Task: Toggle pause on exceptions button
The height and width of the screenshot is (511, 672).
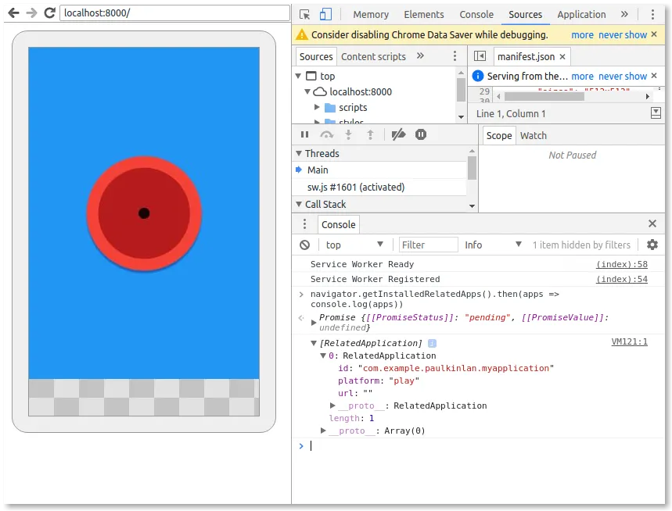Action: 421,135
